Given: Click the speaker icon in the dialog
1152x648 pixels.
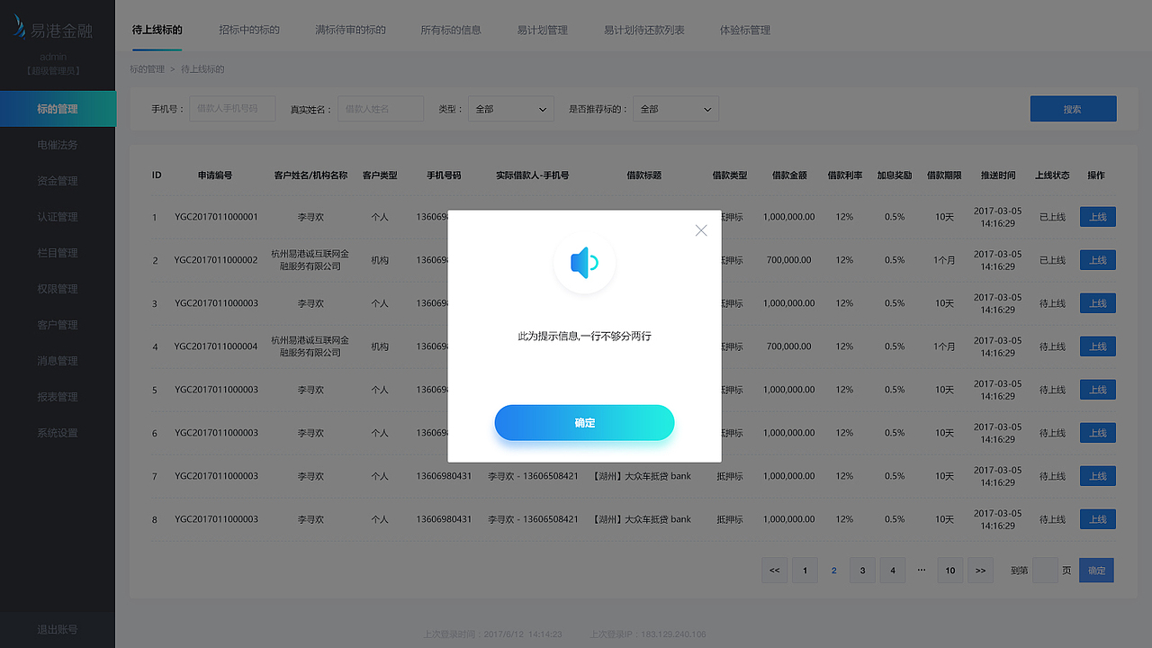Looking at the screenshot, I should coord(584,262).
